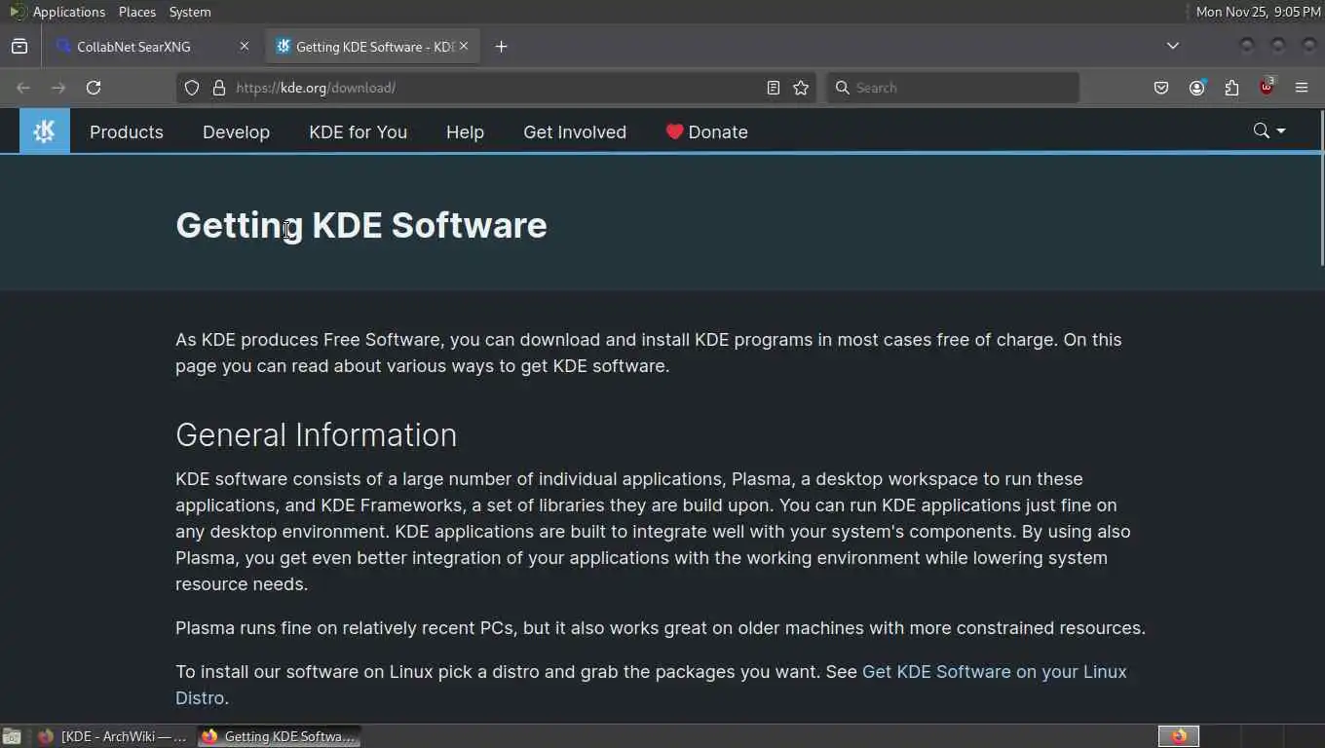This screenshot has height=748, width=1325.
Task: Open Firefox hamburger menu
Action: (x=1302, y=88)
